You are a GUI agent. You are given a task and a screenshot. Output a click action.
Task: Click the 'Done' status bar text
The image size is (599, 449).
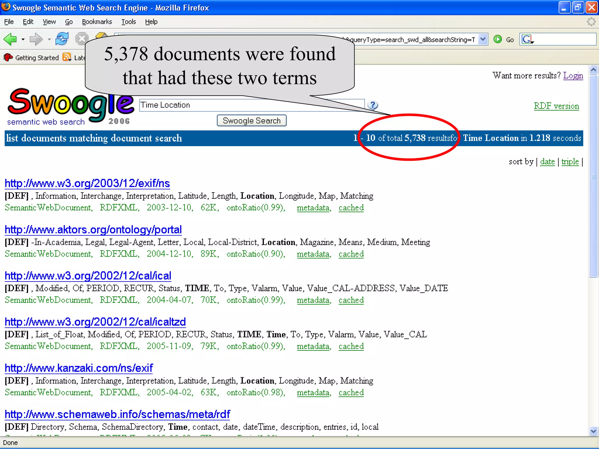(10, 443)
